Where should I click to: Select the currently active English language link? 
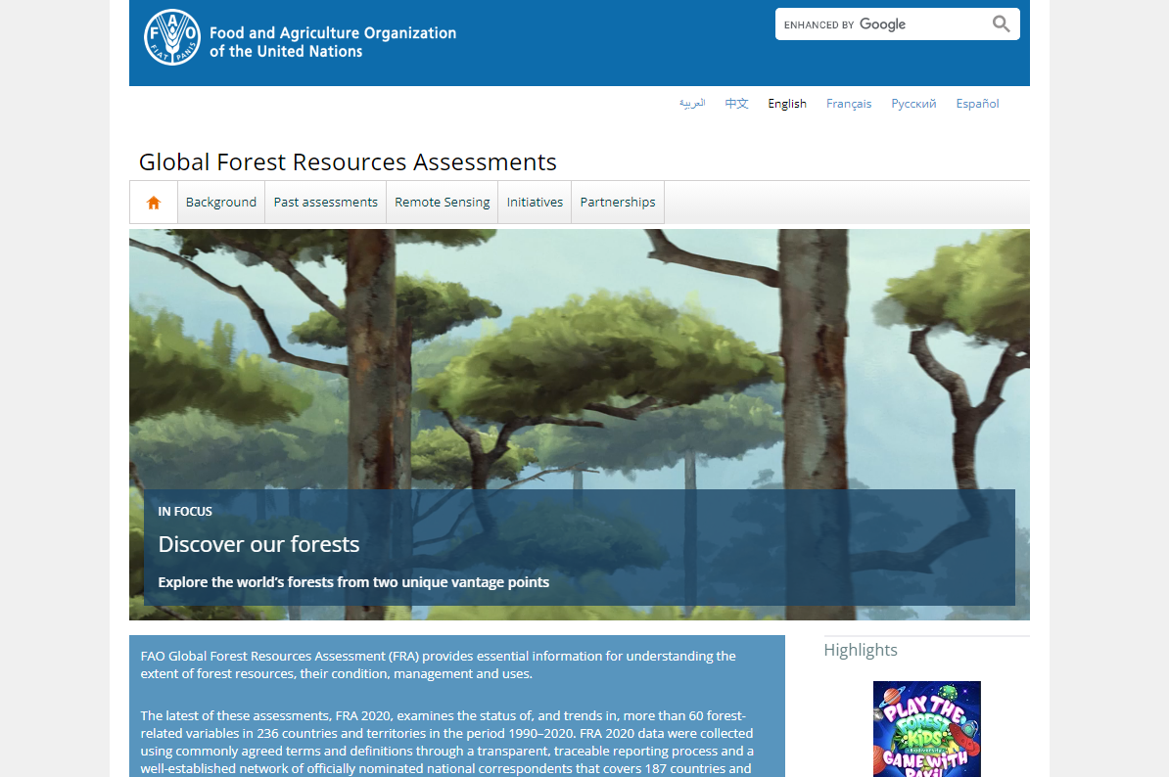coord(787,103)
